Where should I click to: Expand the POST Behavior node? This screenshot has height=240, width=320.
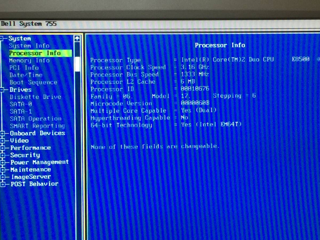click(2, 184)
